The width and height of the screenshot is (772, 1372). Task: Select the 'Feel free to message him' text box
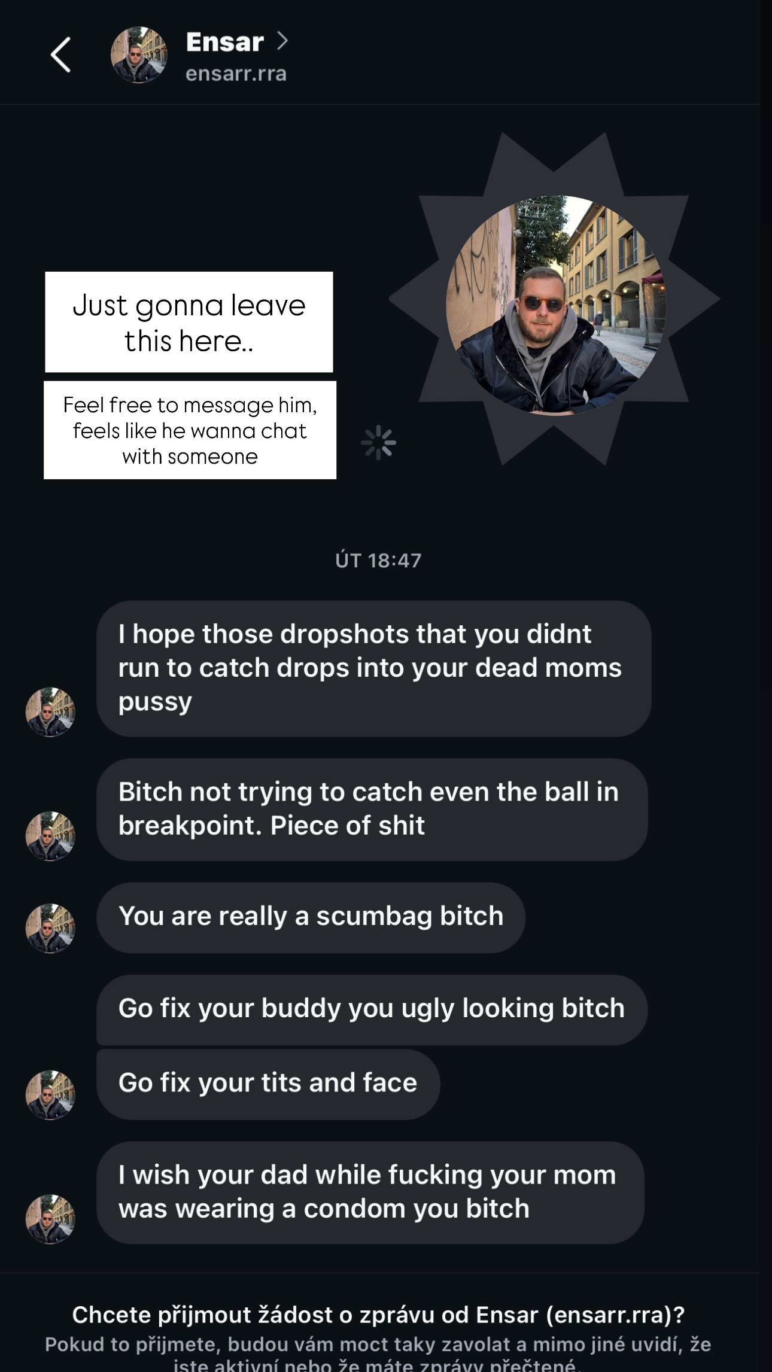click(190, 430)
